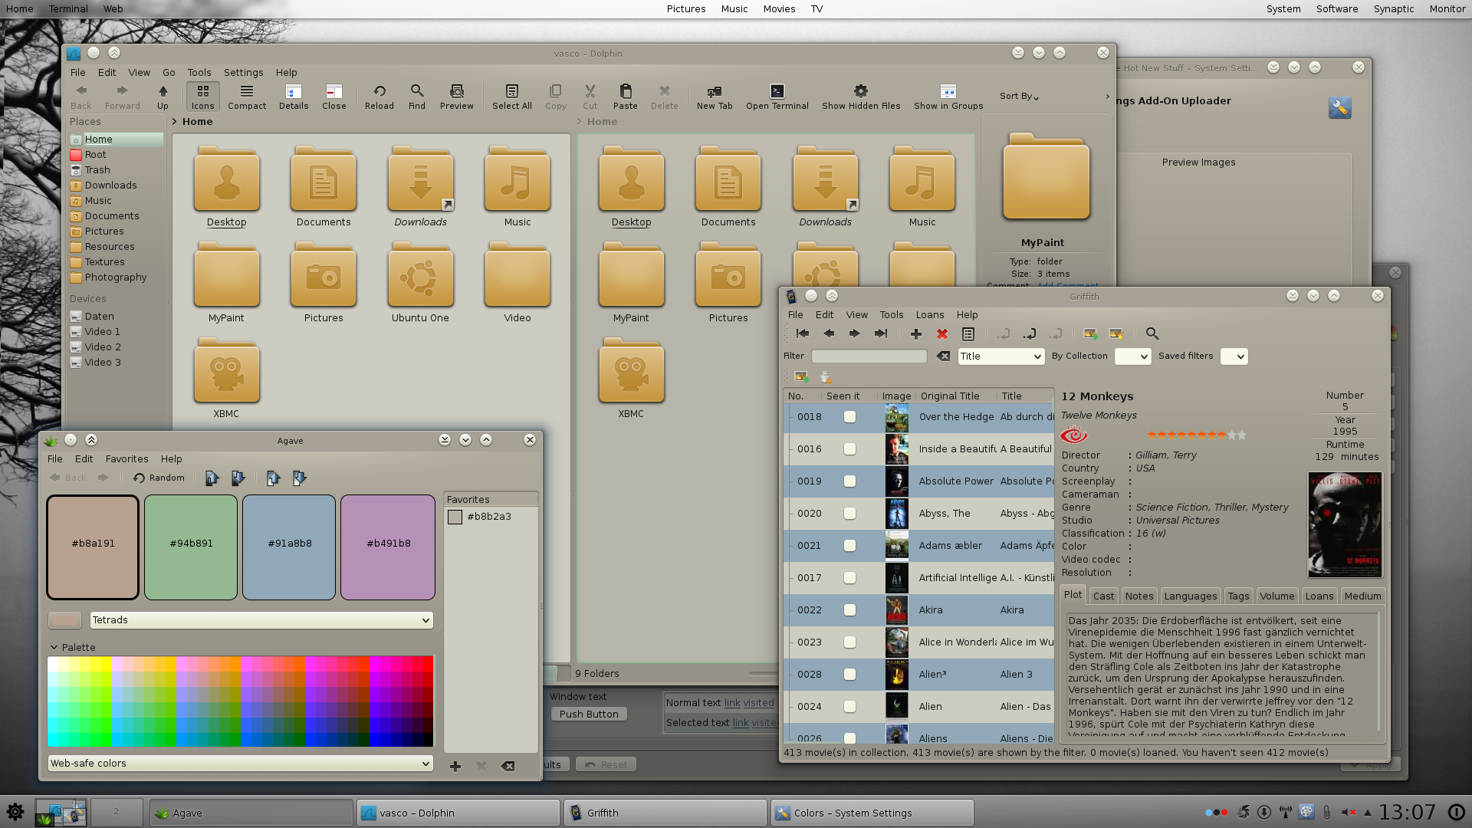Open the Saved filters dropdown in Griffith
Viewport: 1472px width, 828px height.
[x=1234, y=356]
